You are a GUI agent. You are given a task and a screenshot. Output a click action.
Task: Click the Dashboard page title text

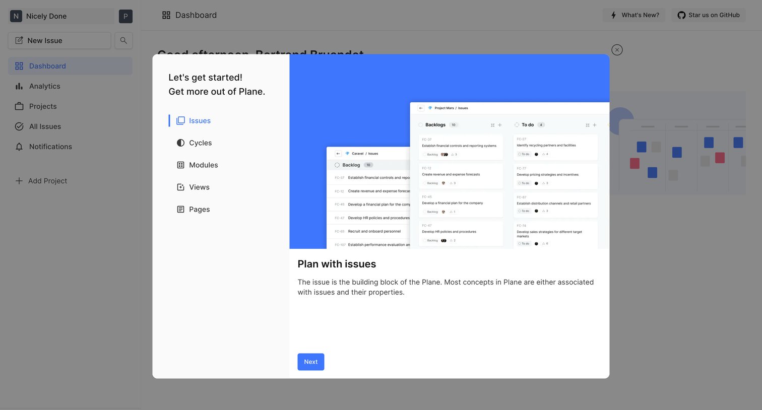[196, 15]
